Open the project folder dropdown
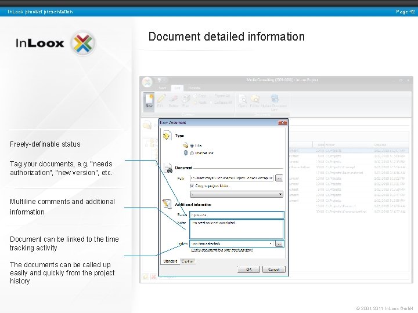This screenshot has height=313, width=418. [236, 194]
